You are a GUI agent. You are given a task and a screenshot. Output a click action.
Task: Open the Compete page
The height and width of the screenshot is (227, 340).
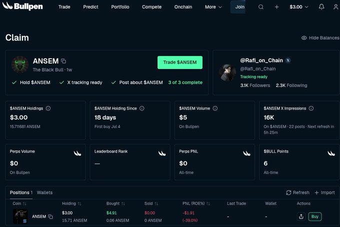(152, 7)
